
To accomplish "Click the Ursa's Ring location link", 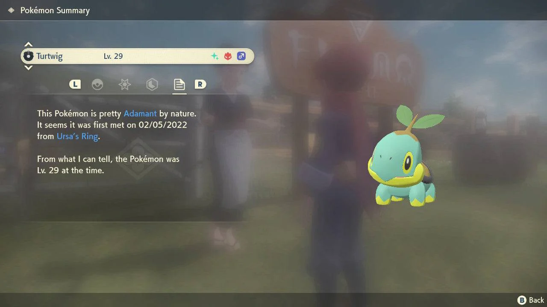I will (x=77, y=136).
